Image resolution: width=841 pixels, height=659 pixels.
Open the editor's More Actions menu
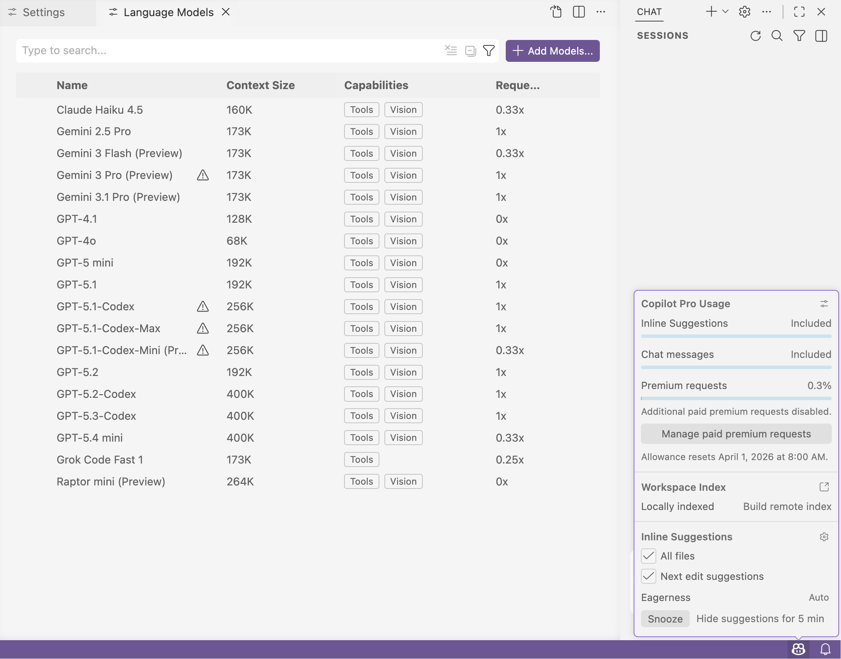pos(601,12)
